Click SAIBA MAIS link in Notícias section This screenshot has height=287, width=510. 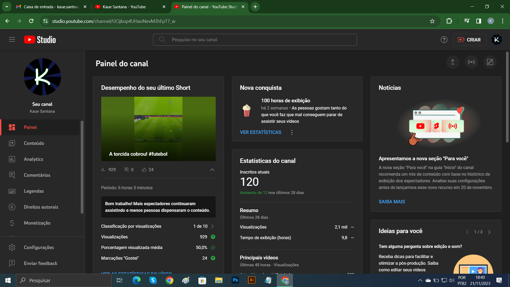392,201
